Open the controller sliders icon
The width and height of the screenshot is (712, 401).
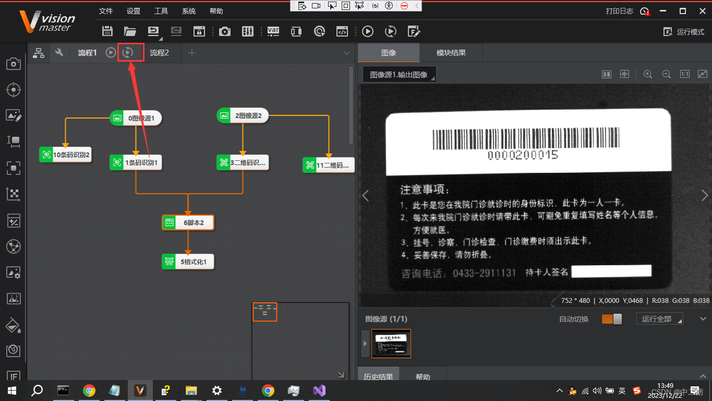tap(248, 31)
